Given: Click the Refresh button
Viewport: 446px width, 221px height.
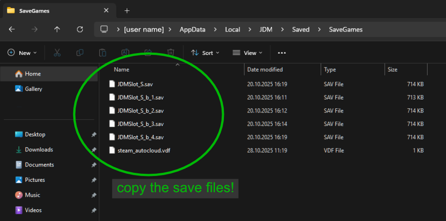Looking at the screenshot, I should tap(80, 29).
